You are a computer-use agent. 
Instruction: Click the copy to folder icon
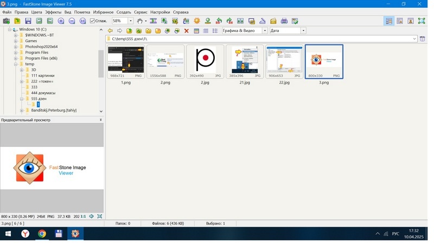[x=168, y=31]
